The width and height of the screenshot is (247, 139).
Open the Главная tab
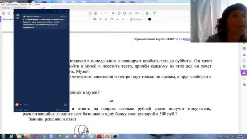point(6,8)
